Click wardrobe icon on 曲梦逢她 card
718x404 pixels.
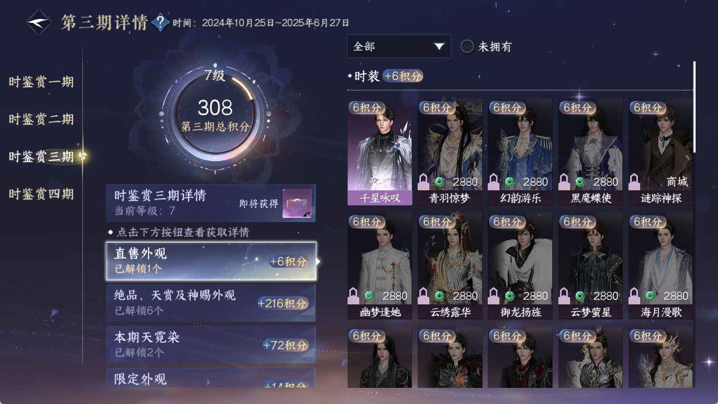pyautogui.click(x=354, y=296)
